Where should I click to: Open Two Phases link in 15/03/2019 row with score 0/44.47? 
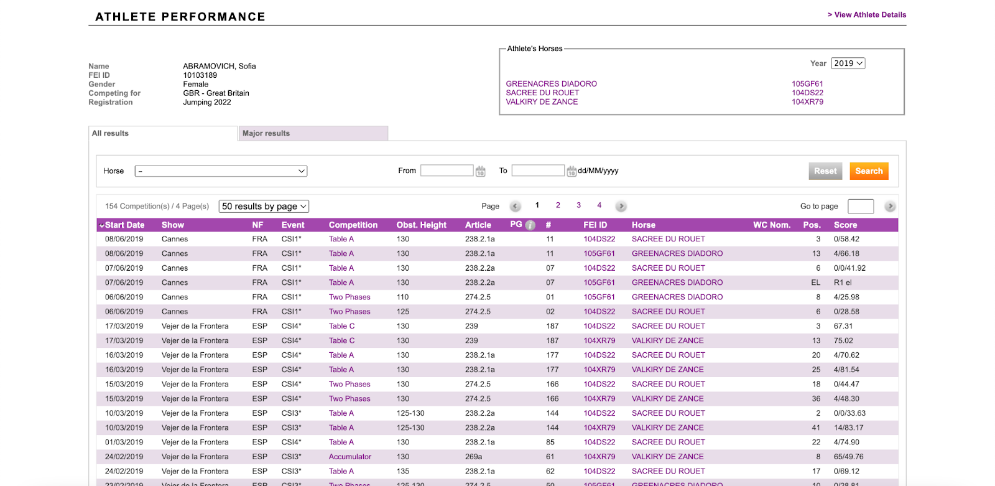pos(349,385)
